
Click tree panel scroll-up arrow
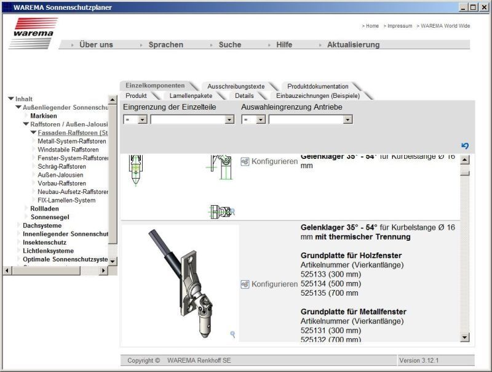113,100
